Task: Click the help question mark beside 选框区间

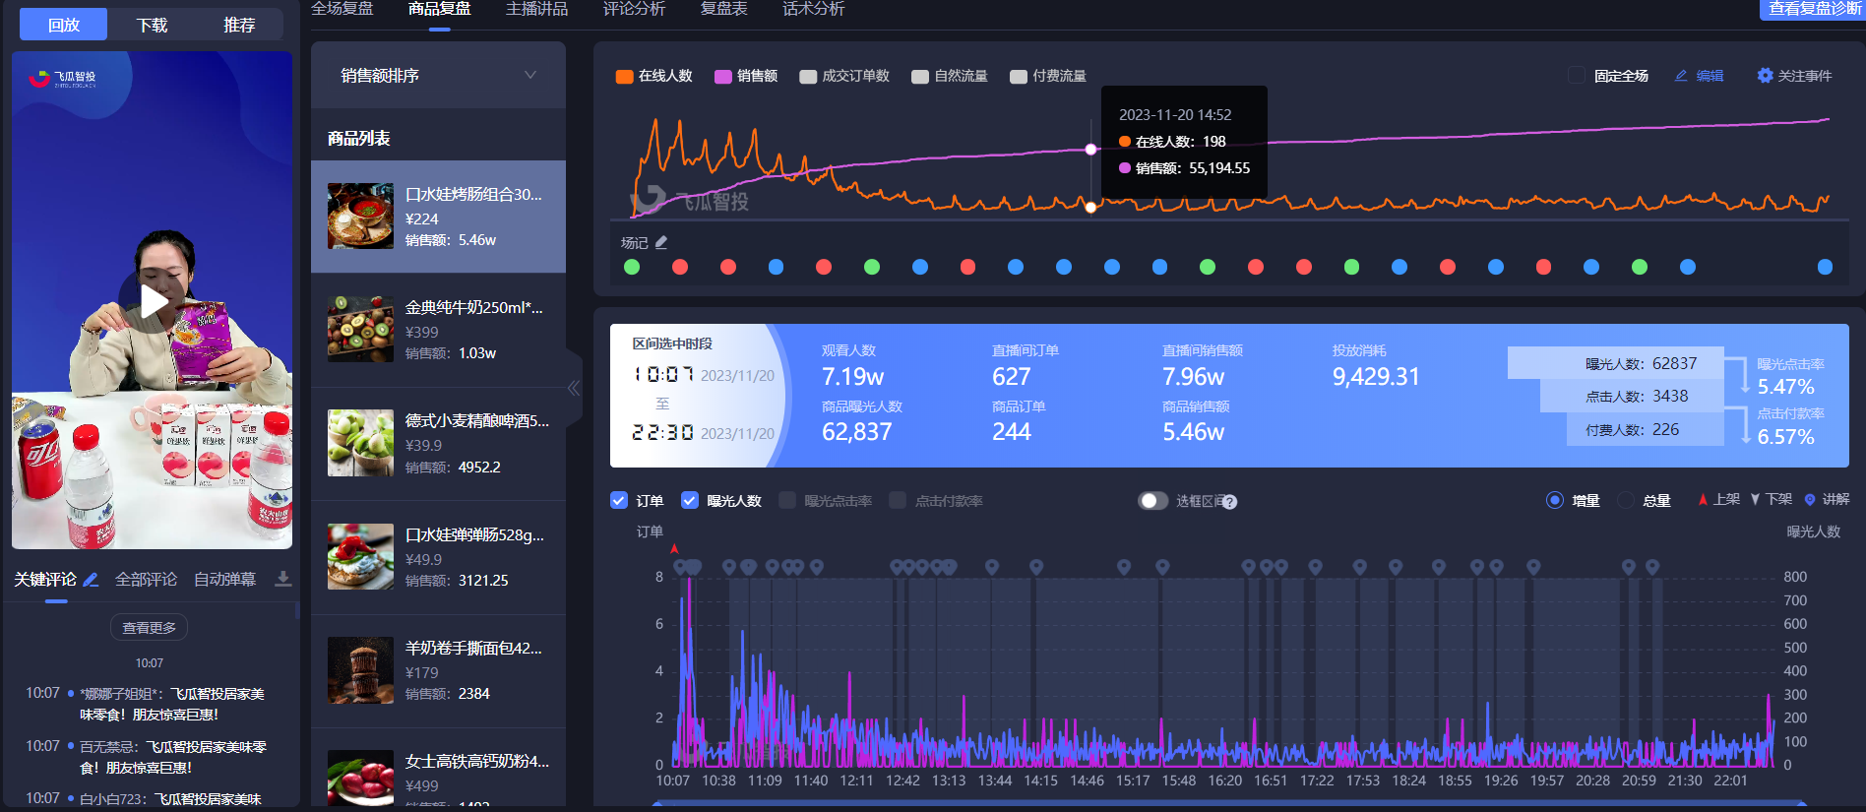Action: 1230,502
